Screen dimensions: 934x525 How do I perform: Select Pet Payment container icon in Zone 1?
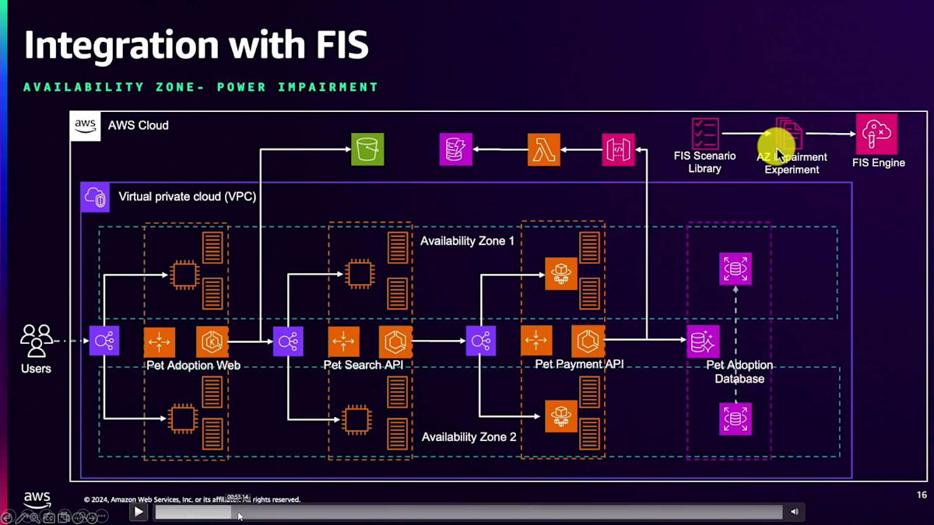[561, 274]
